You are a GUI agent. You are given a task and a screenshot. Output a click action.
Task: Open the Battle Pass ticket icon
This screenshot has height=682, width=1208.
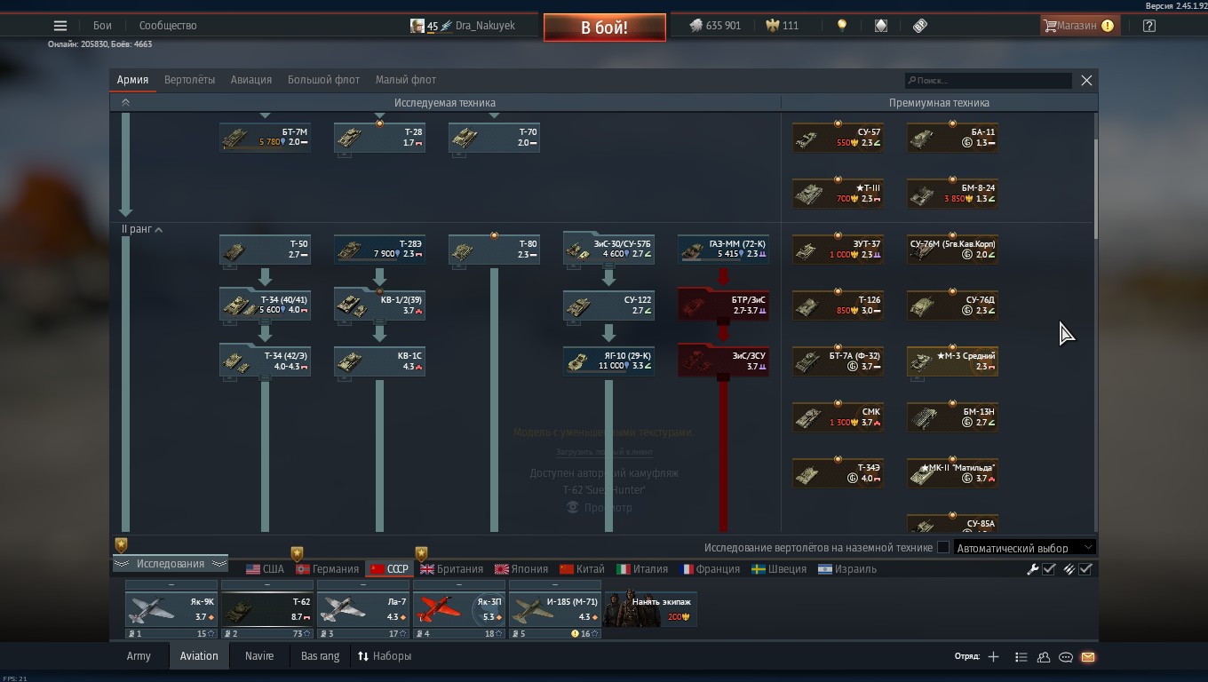pyautogui.click(x=920, y=26)
